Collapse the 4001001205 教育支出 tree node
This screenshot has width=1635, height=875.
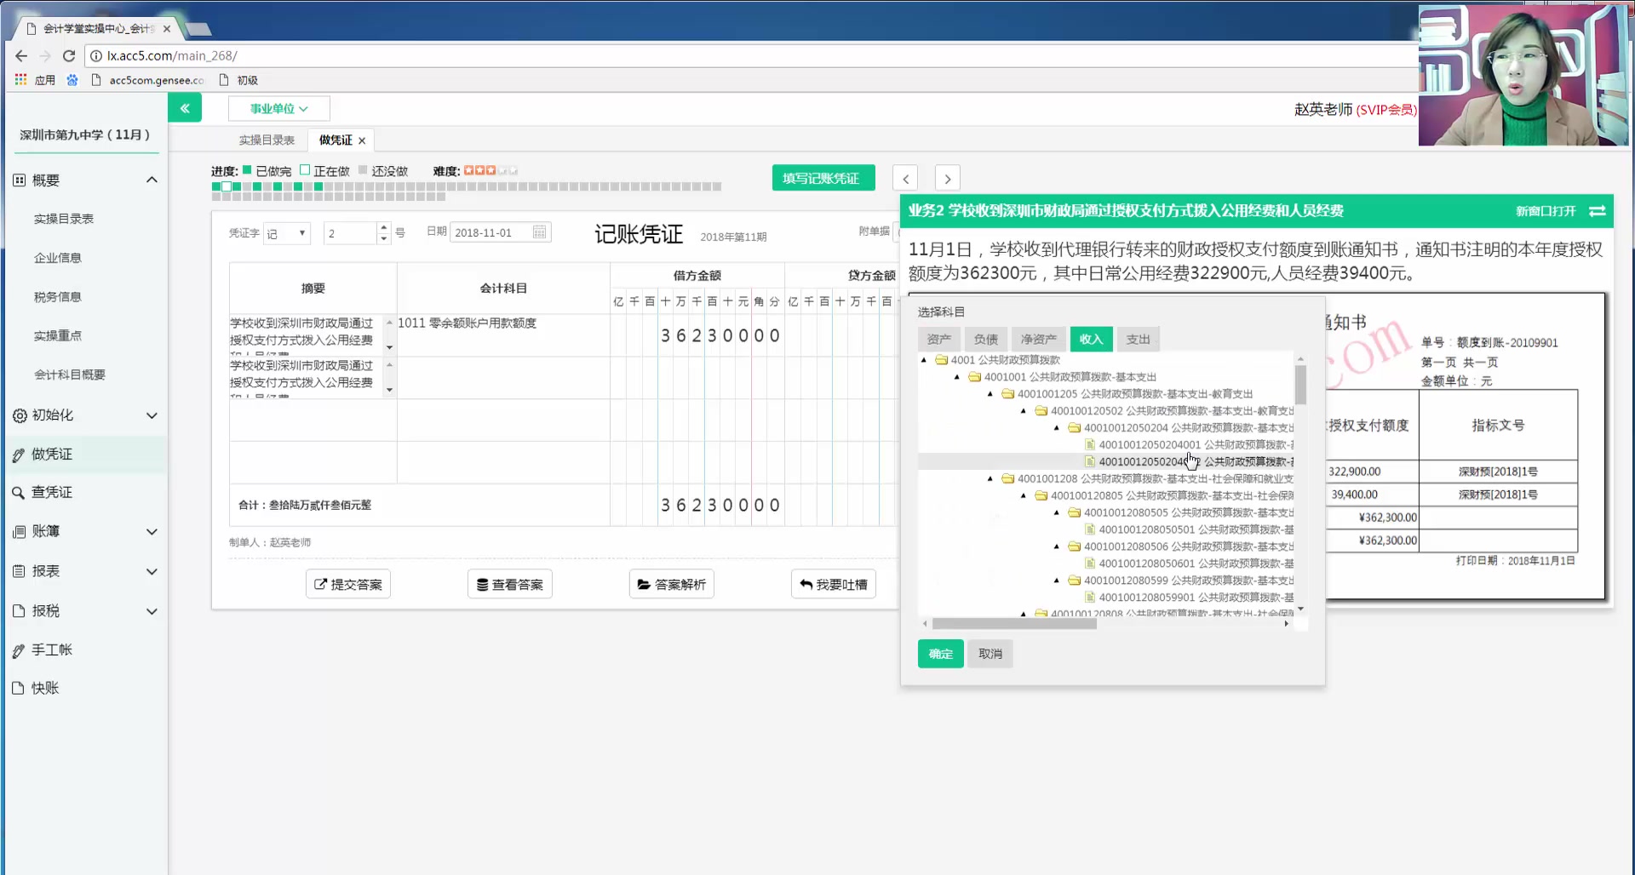(990, 394)
